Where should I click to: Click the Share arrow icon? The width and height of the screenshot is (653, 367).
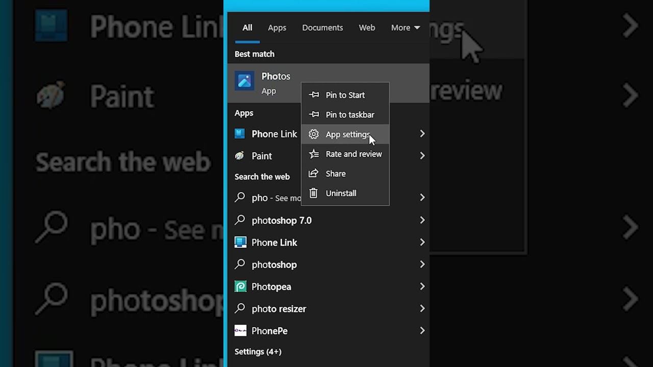tap(314, 173)
